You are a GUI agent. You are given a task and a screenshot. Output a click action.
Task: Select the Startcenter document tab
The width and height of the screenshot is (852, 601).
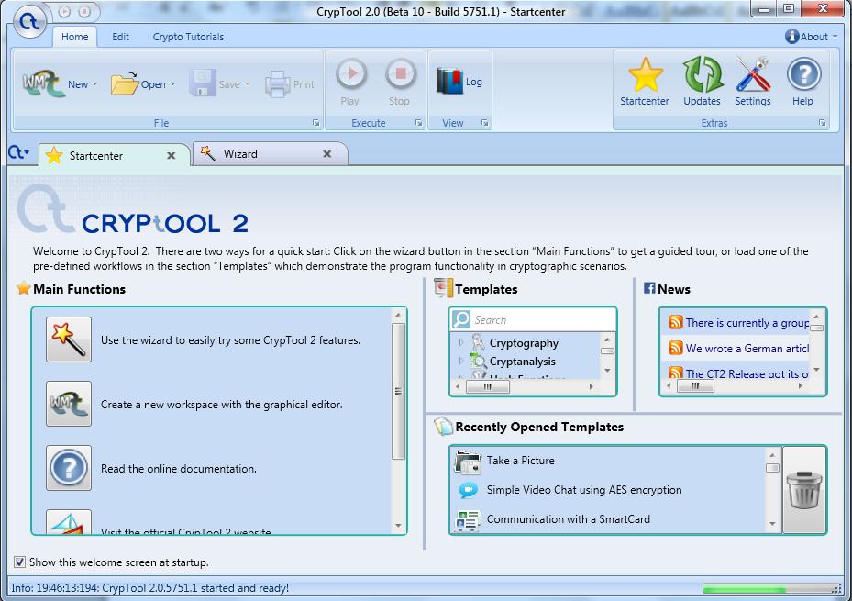click(x=115, y=155)
